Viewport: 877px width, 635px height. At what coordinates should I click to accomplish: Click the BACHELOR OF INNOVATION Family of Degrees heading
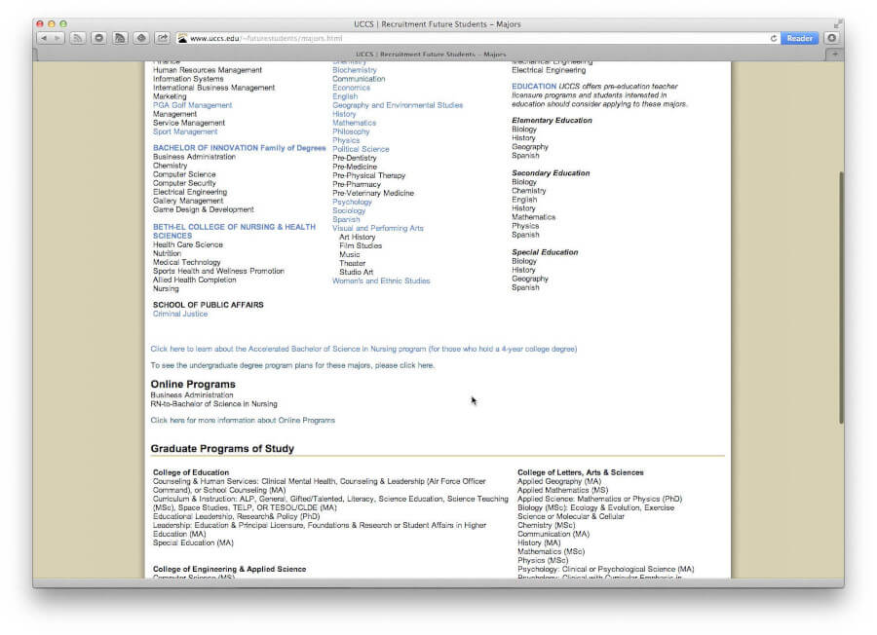[x=240, y=148]
